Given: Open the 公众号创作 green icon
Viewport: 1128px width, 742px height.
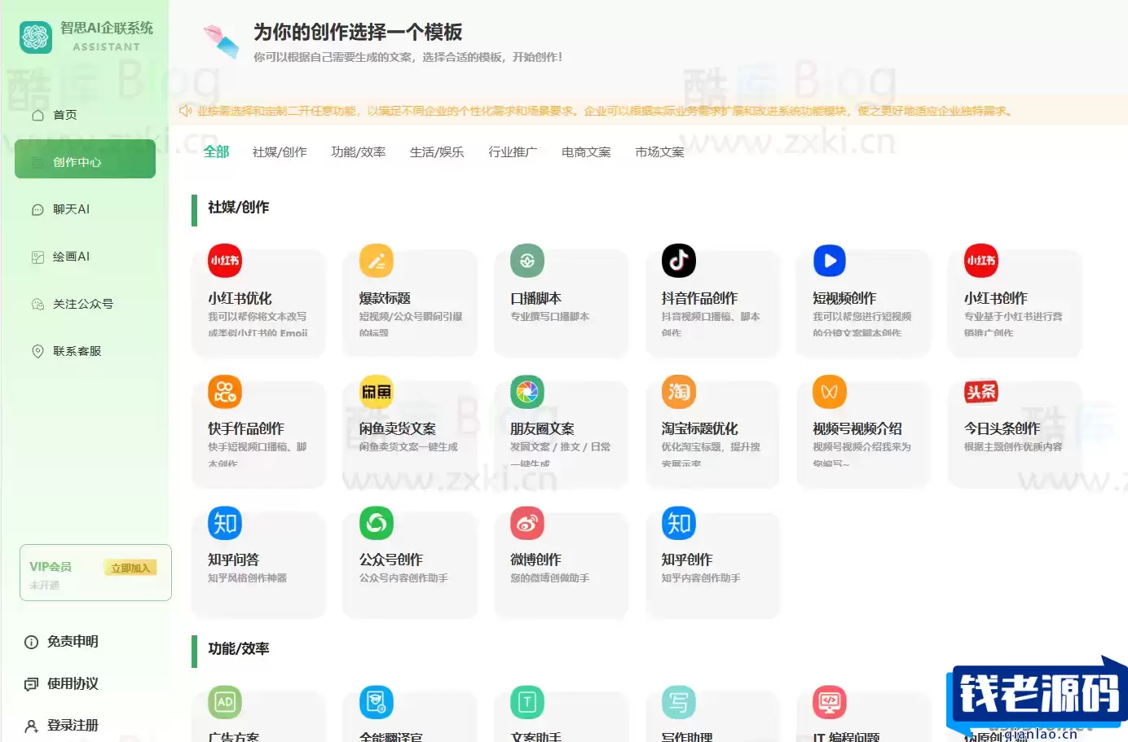Looking at the screenshot, I should pyautogui.click(x=377, y=523).
